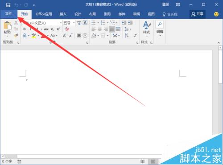
Task: Click the Phonetic Guide (拼音) icon
Action: 79,23
